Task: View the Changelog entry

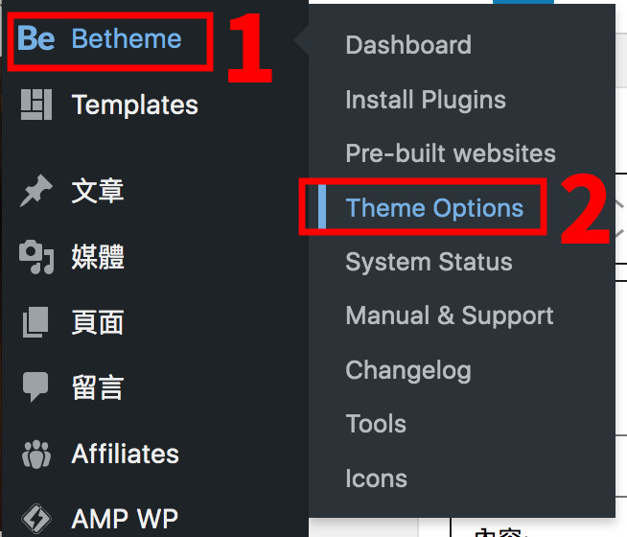Action: point(408,371)
